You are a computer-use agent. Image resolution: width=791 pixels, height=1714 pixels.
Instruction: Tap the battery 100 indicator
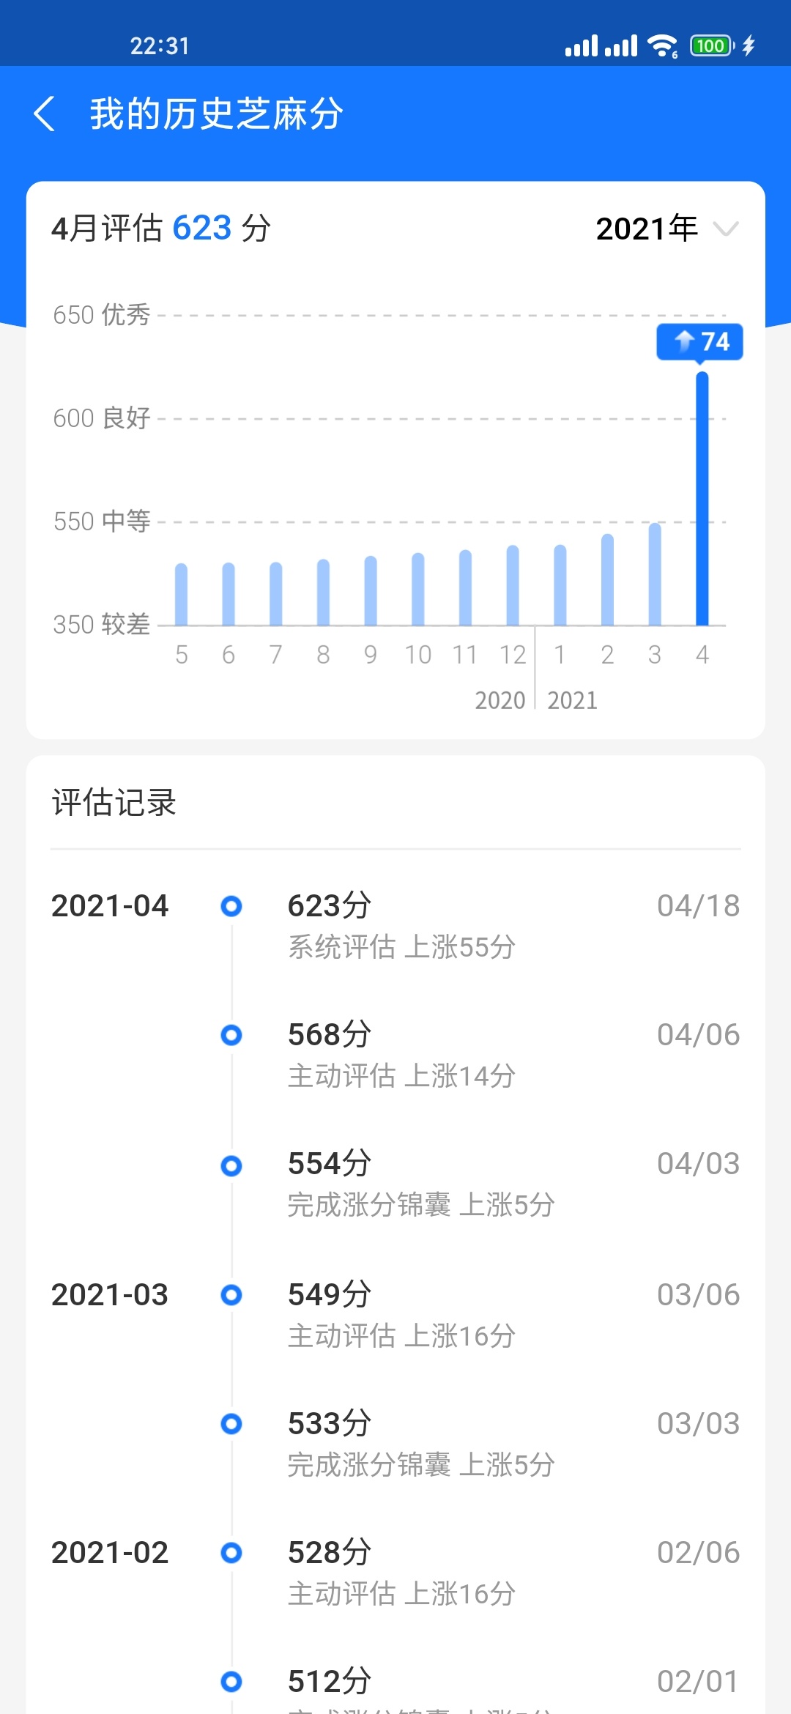click(712, 46)
